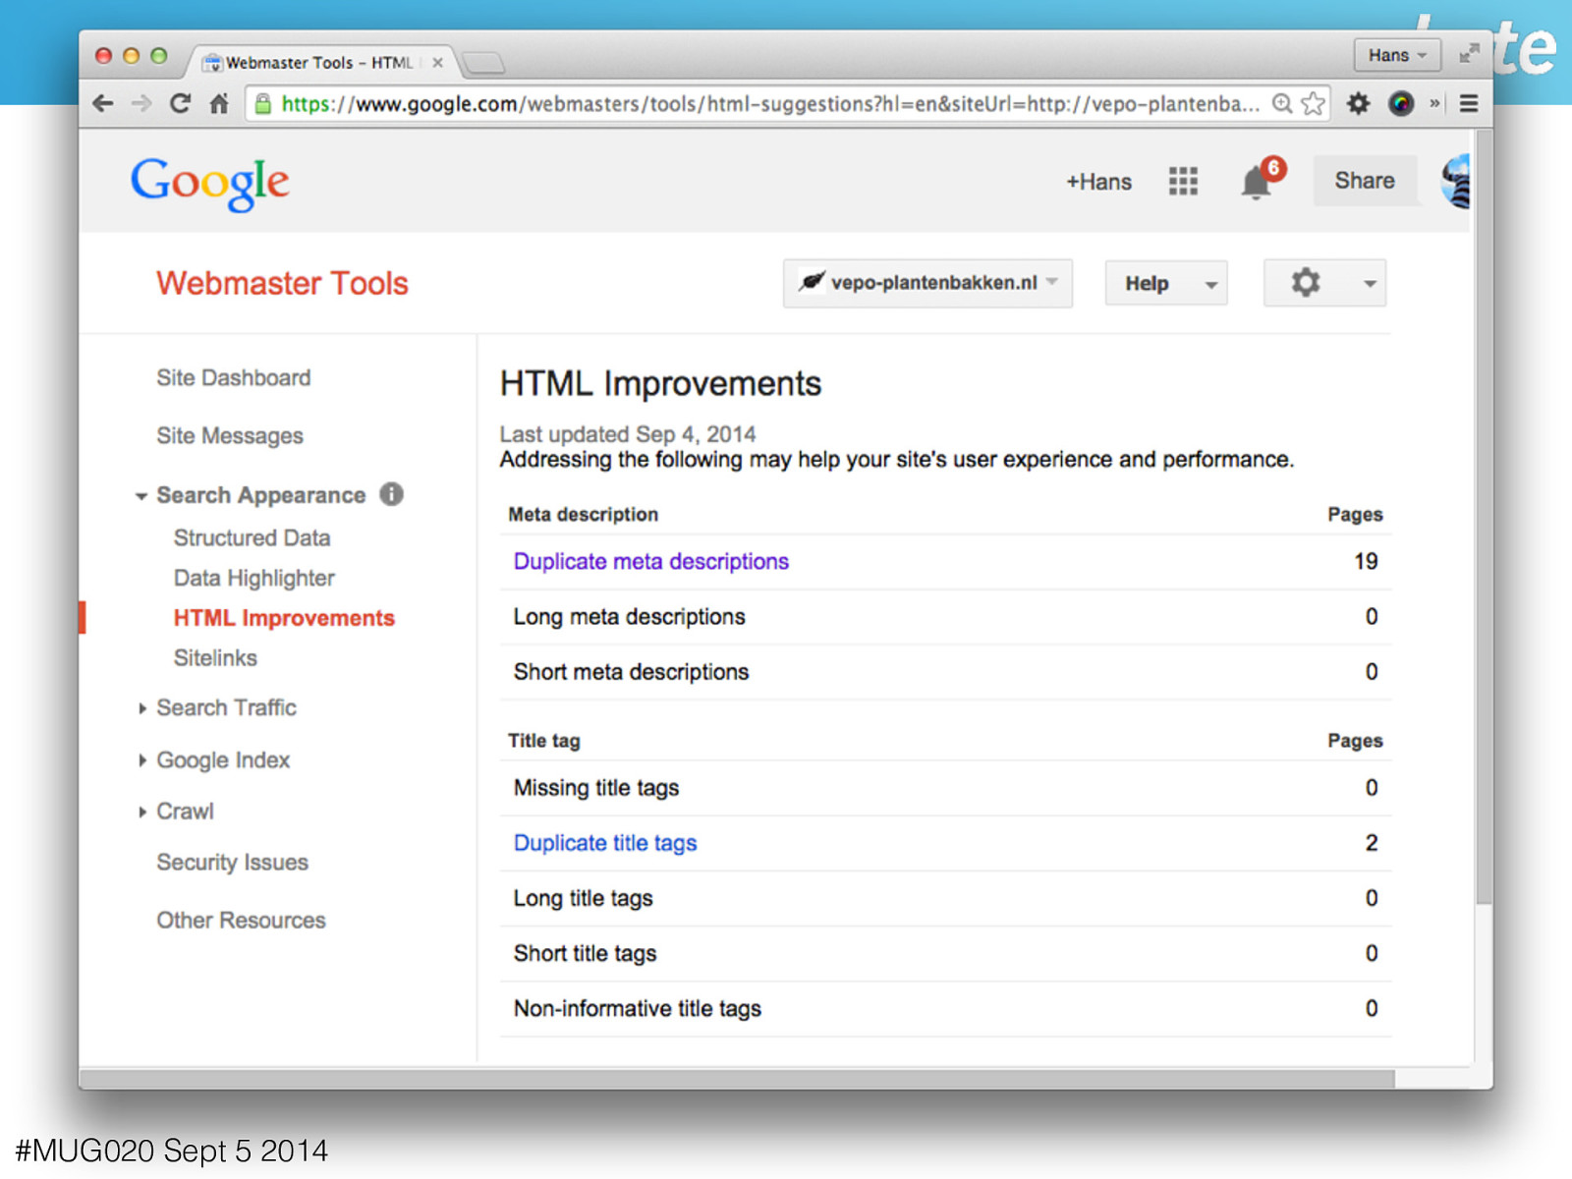
Task: Click the Missing title tags row
Action: (945, 788)
